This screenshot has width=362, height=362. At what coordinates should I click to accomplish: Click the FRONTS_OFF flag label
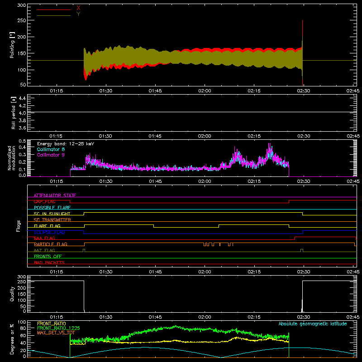(48, 256)
